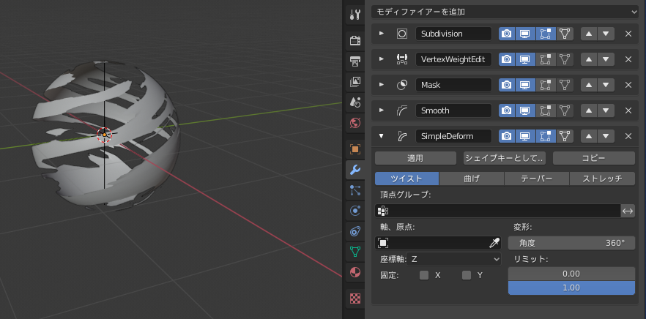Open the World properties tab
646x319 pixels.
pos(354,123)
